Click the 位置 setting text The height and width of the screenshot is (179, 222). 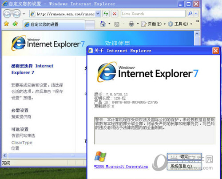[x=15, y=148]
